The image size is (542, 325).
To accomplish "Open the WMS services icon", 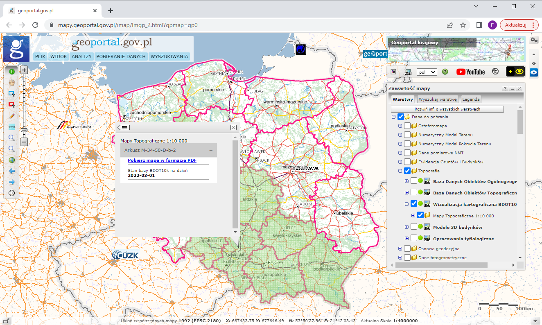I will click(408, 72).
